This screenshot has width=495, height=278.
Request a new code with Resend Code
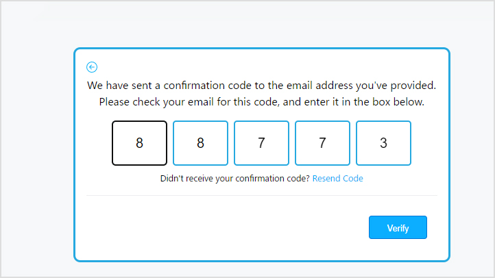[337, 179]
